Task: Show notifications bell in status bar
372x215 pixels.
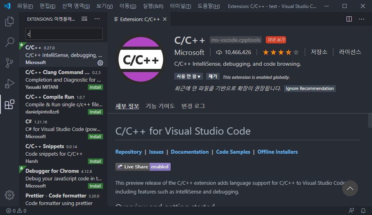Action: [363, 211]
